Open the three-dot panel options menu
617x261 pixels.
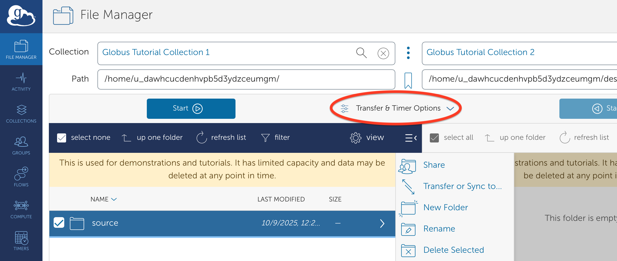click(x=408, y=53)
